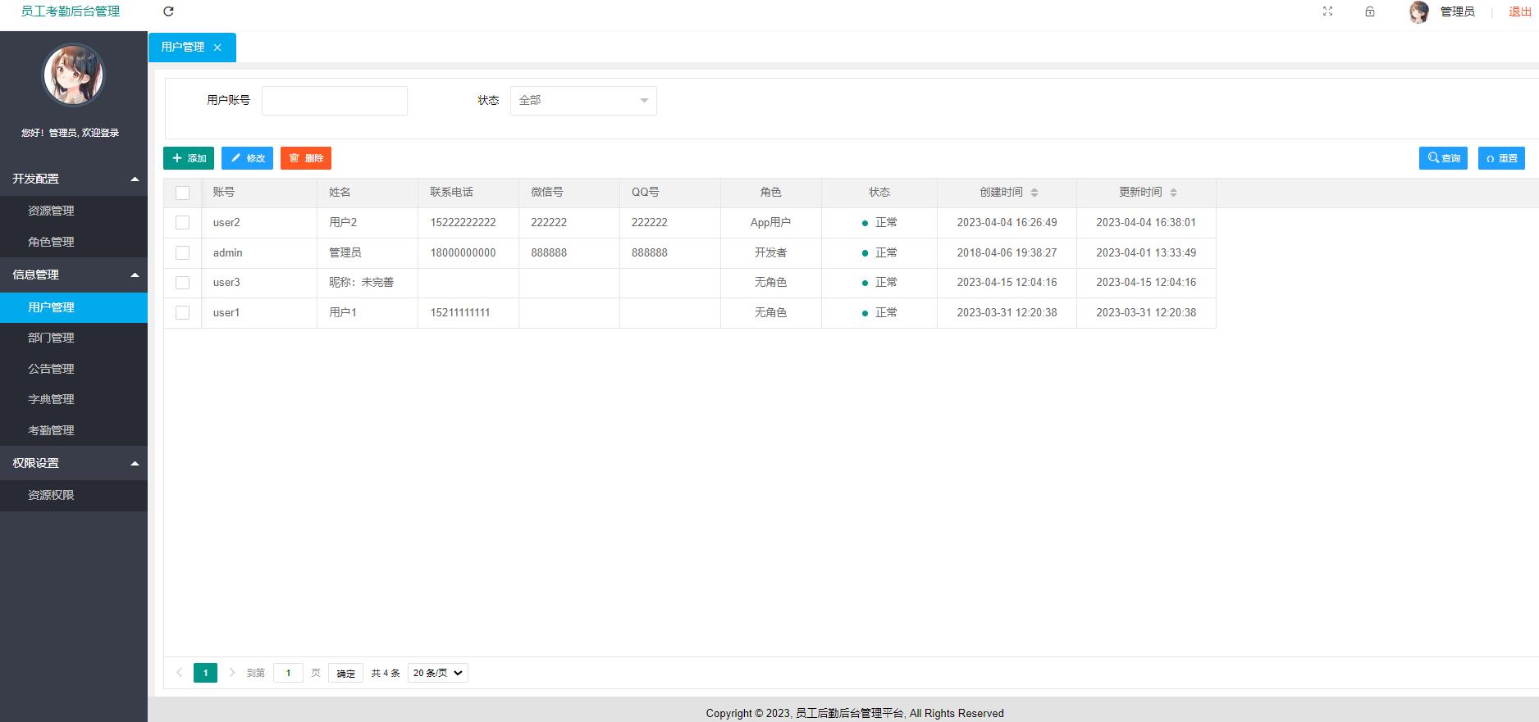Click the blue 修改 button

tap(247, 158)
